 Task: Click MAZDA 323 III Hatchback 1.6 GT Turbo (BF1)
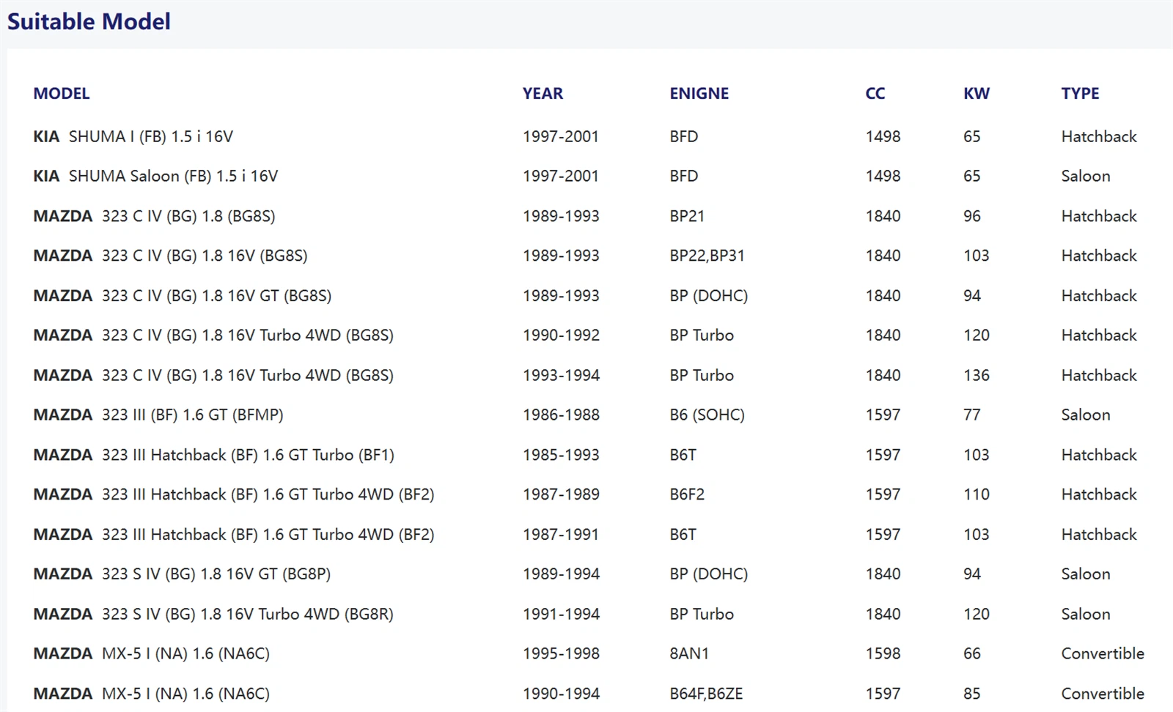coord(214,455)
